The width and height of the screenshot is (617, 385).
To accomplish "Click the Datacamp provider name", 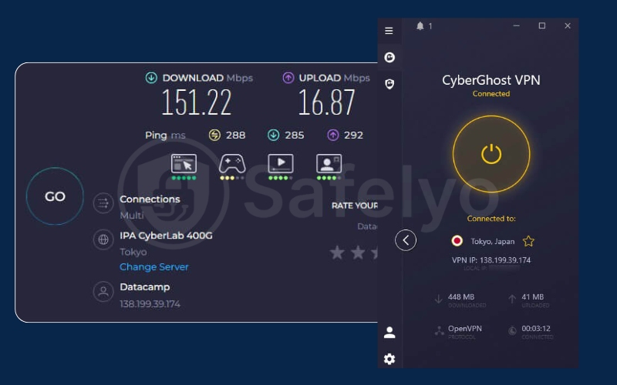I will (145, 287).
